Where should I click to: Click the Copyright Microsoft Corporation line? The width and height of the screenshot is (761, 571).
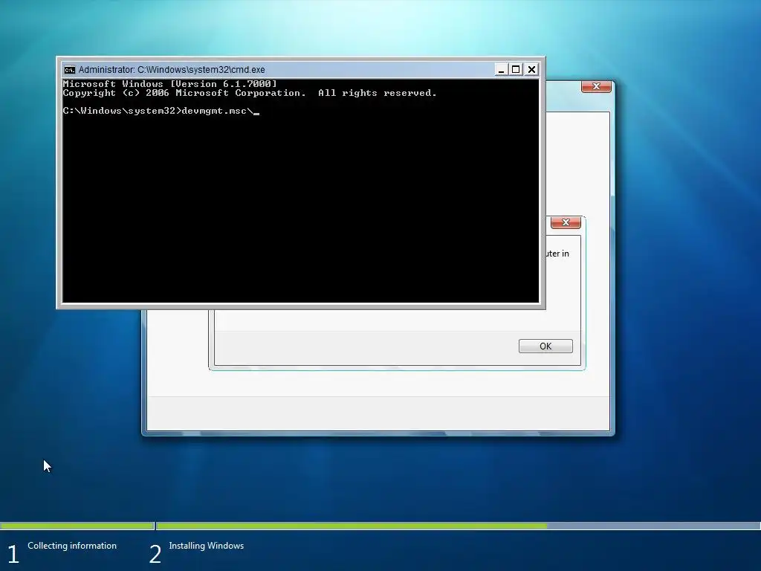pos(250,93)
